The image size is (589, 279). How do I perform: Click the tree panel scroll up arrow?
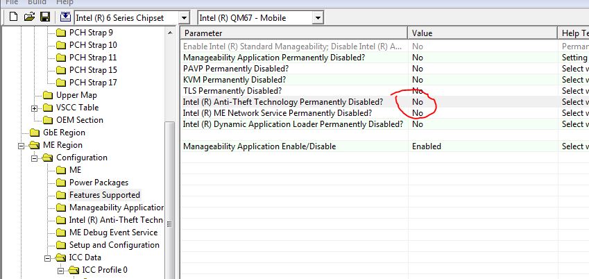pos(170,33)
